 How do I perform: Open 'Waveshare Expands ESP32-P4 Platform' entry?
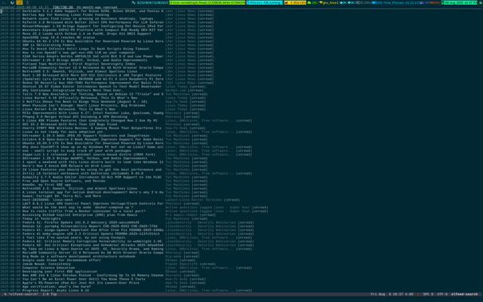92,29
